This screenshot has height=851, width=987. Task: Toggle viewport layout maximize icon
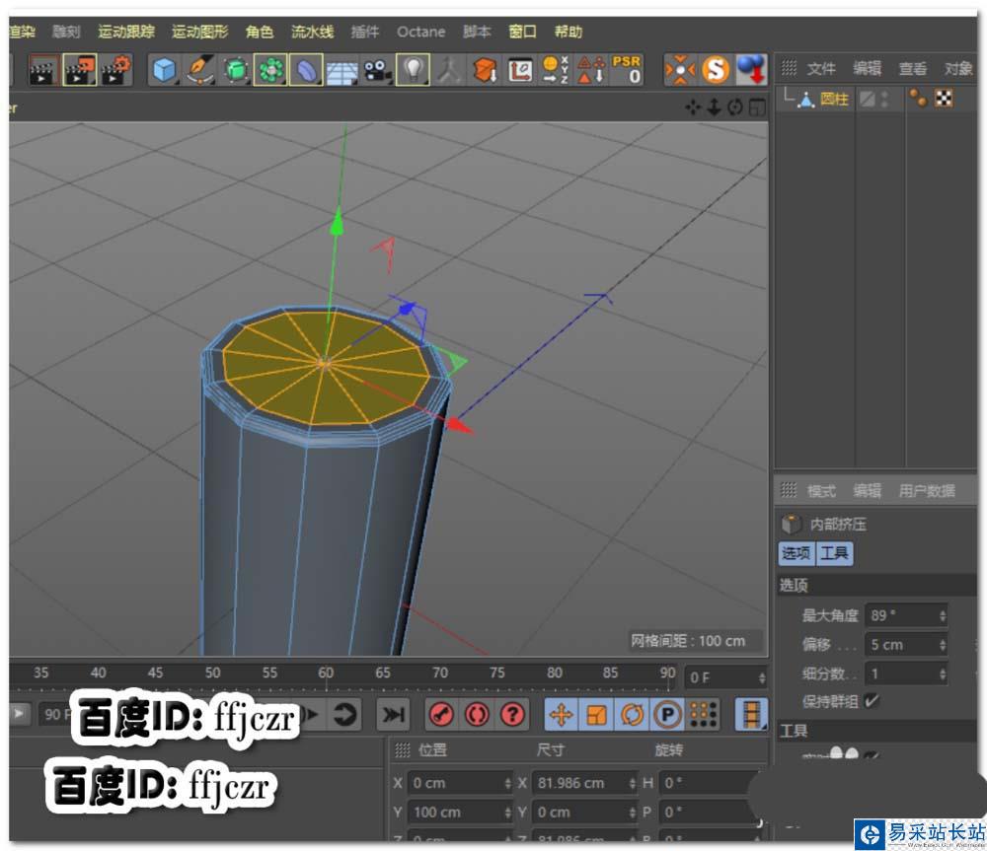point(757,107)
